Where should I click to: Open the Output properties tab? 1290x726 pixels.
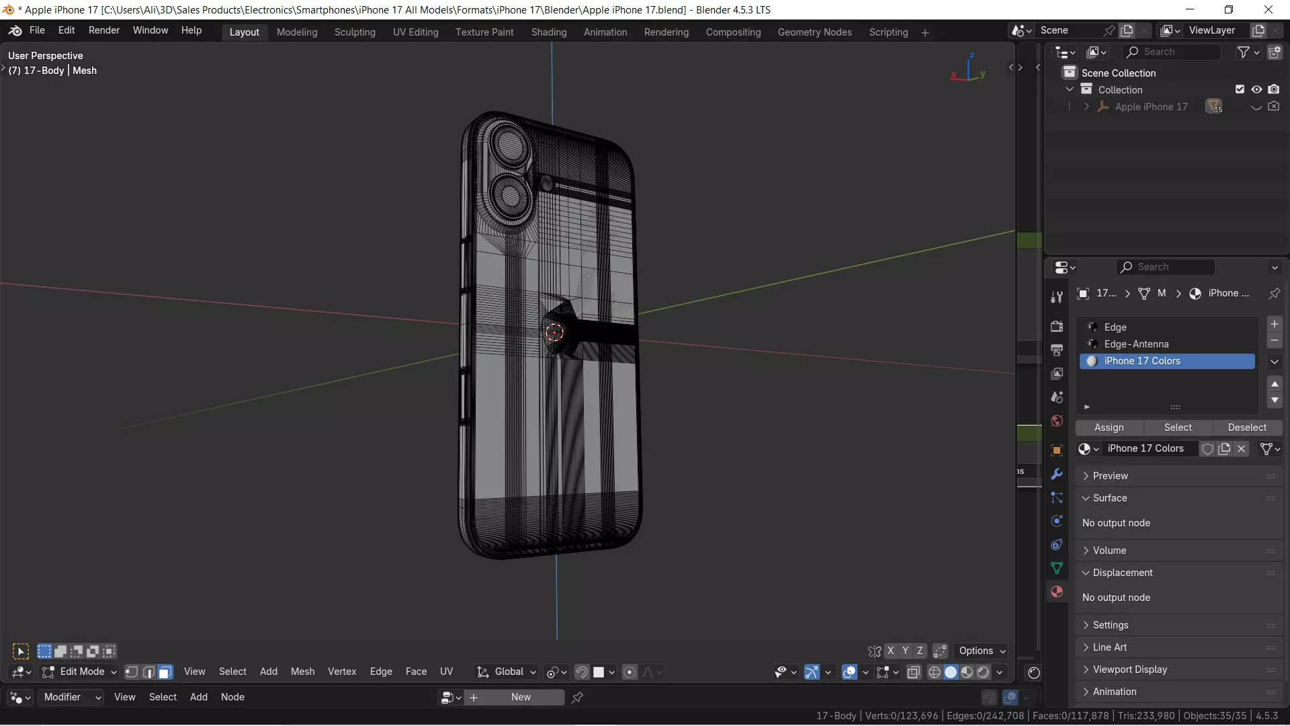pyautogui.click(x=1057, y=350)
